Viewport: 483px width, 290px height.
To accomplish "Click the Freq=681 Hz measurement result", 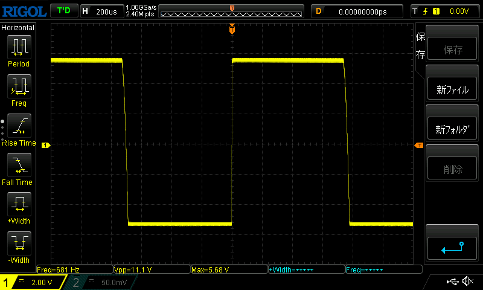I will tap(74, 269).
